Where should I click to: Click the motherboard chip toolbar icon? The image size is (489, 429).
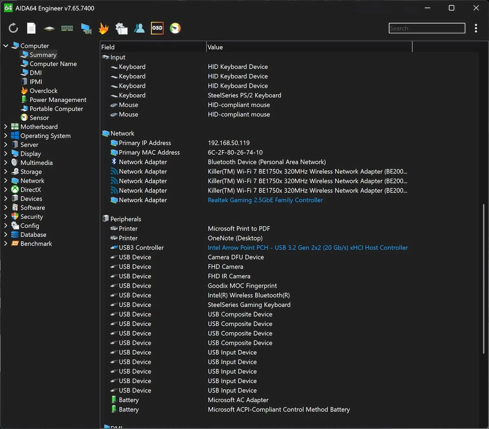pos(49,28)
